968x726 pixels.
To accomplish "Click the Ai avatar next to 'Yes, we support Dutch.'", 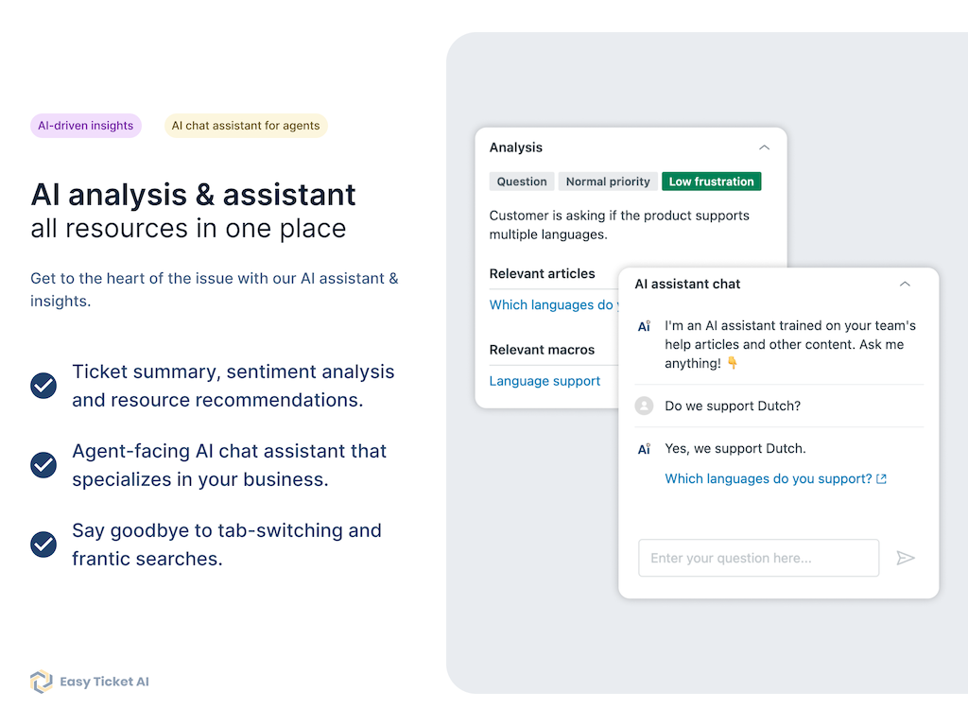I will coord(645,448).
